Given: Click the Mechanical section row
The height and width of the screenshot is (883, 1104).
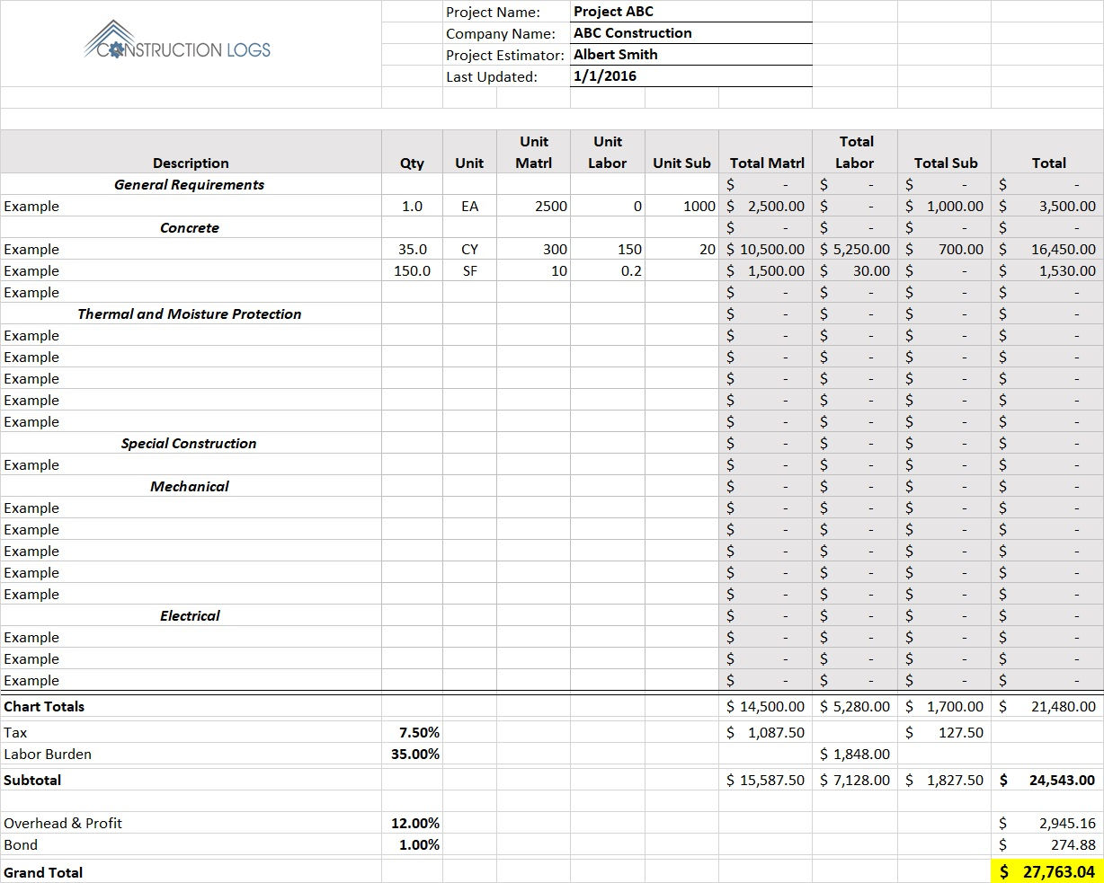Looking at the screenshot, I should pos(191,486).
